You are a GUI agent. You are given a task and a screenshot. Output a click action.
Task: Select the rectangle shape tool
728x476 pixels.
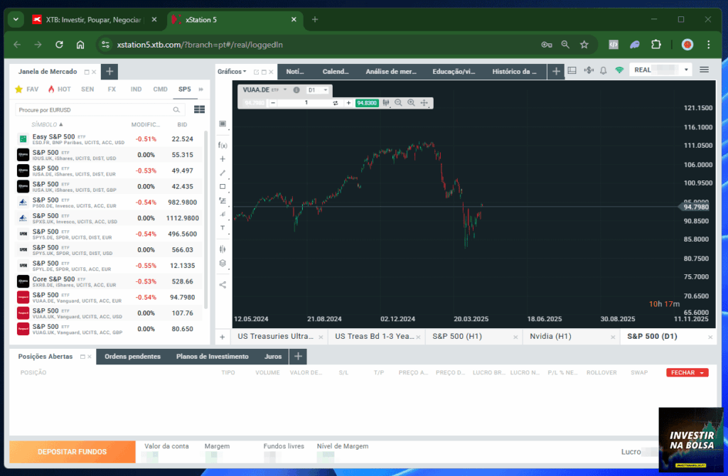(223, 187)
